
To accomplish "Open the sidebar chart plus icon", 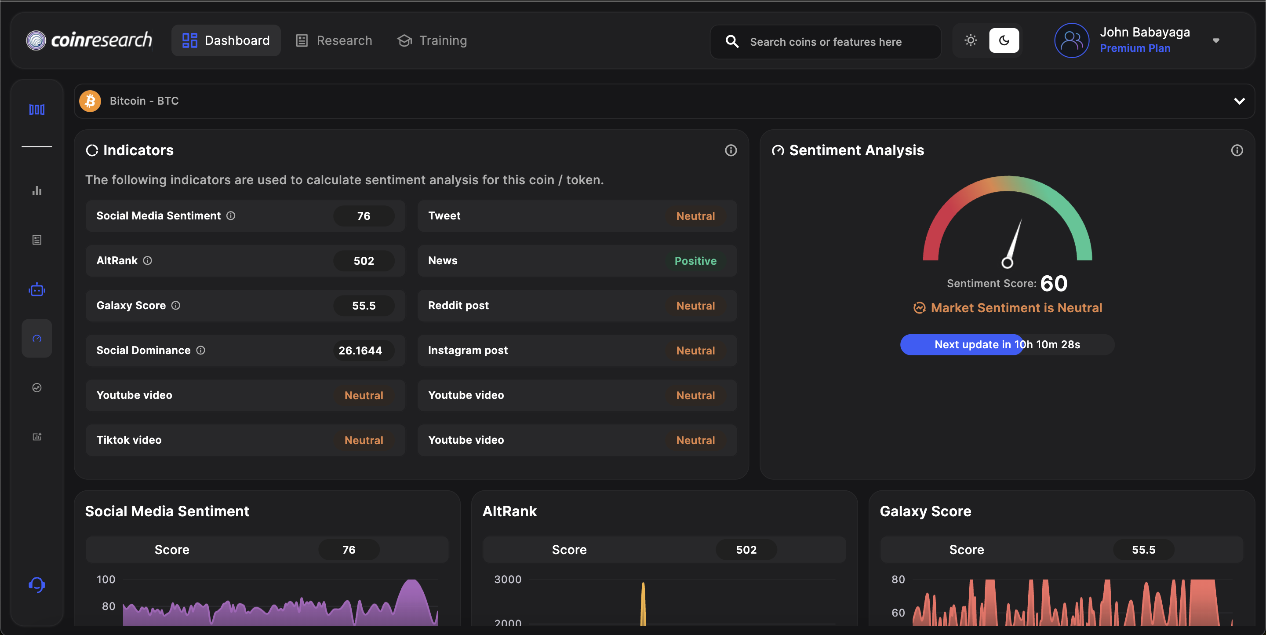I will pos(37,436).
